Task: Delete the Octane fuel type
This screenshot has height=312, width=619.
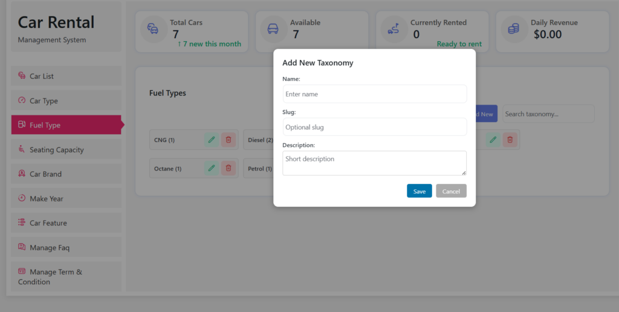Action: pyautogui.click(x=228, y=168)
